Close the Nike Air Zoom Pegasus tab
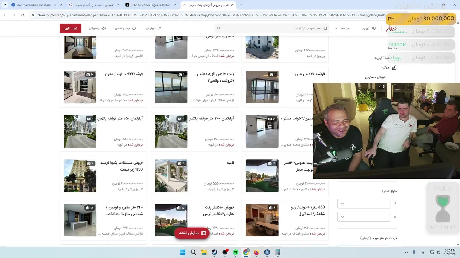The height and width of the screenshot is (258, 460). tap(175, 5)
